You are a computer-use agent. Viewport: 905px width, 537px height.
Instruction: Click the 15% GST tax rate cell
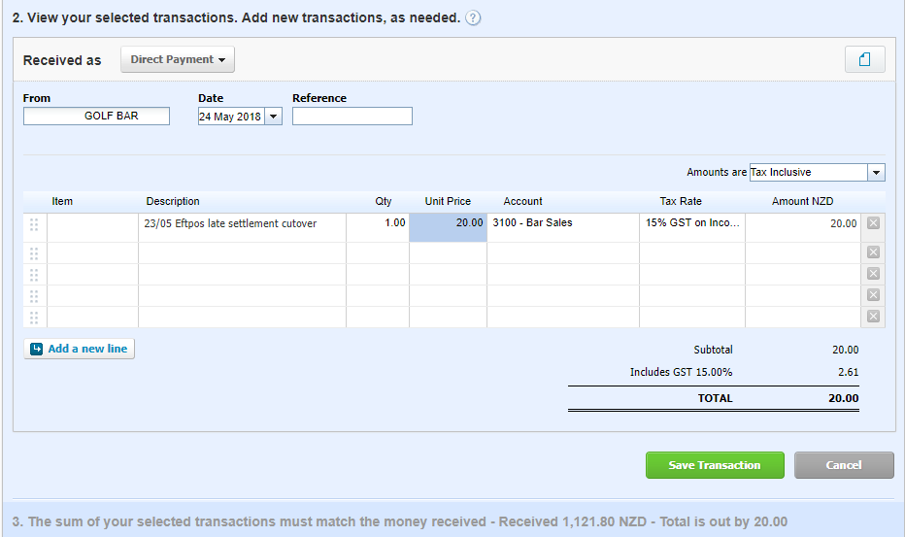pyautogui.click(x=691, y=223)
